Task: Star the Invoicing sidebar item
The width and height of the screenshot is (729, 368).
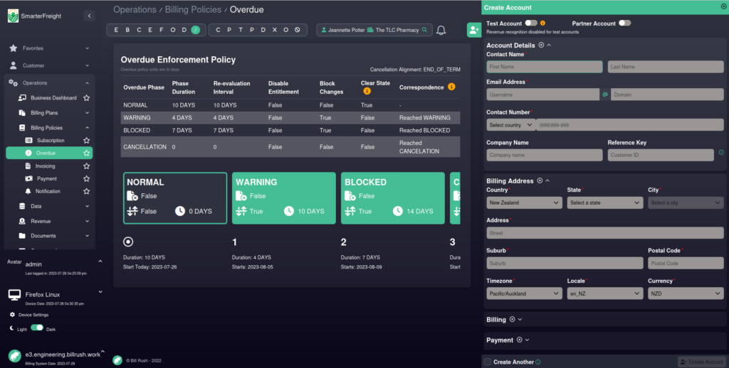Action: 86,166
